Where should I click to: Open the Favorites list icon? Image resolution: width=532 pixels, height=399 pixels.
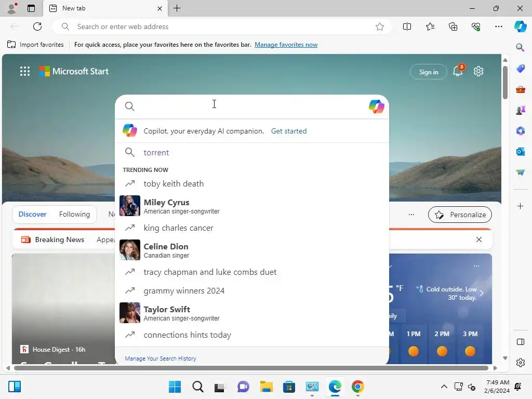click(x=430, y=26)
